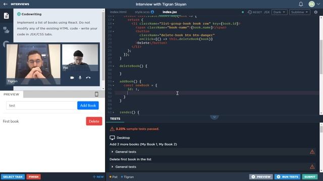The height and width of the screenshot is (181, 323).
Task: Select the index.jsx tab
Action: click(x=170, y=12)
